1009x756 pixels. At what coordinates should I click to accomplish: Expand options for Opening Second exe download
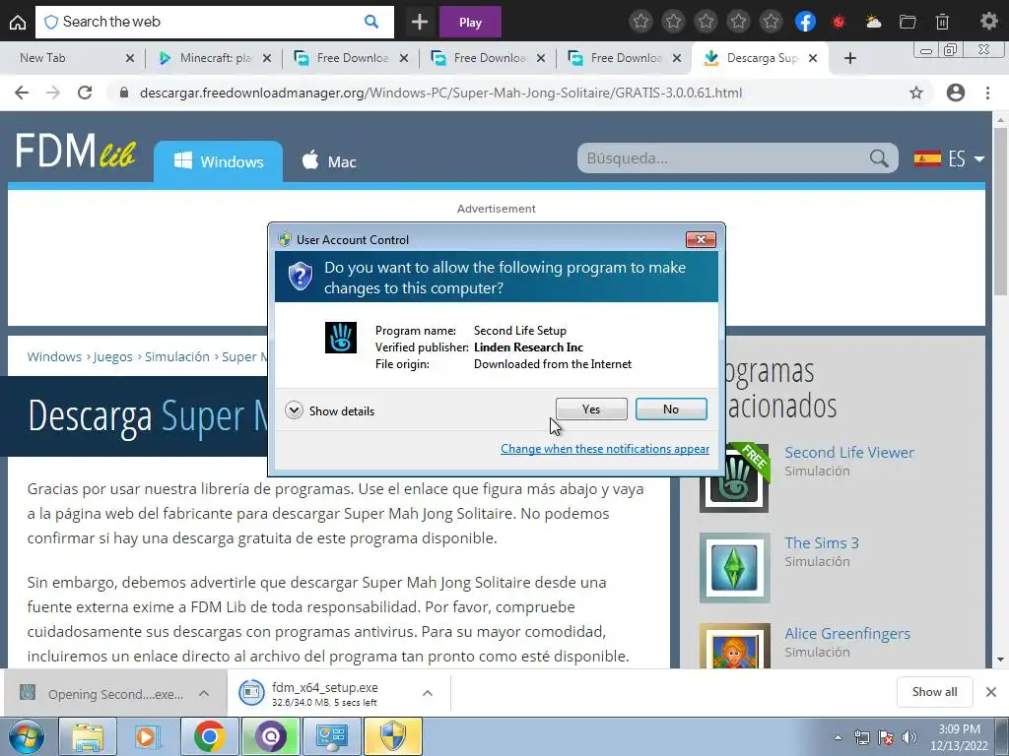(204, 693)
